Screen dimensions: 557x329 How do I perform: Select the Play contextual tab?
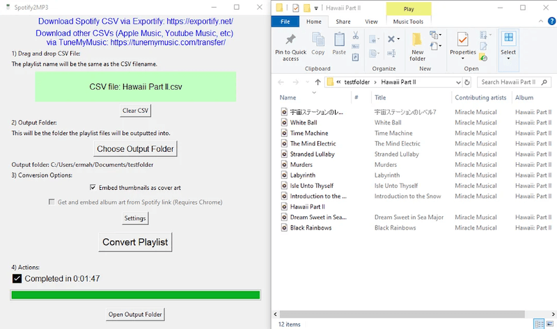pos(409,9)
